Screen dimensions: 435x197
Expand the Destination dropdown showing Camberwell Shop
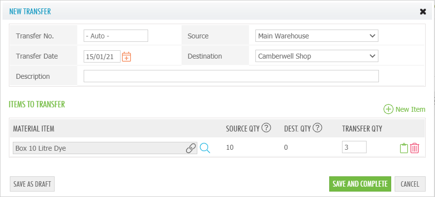[316, 56]
